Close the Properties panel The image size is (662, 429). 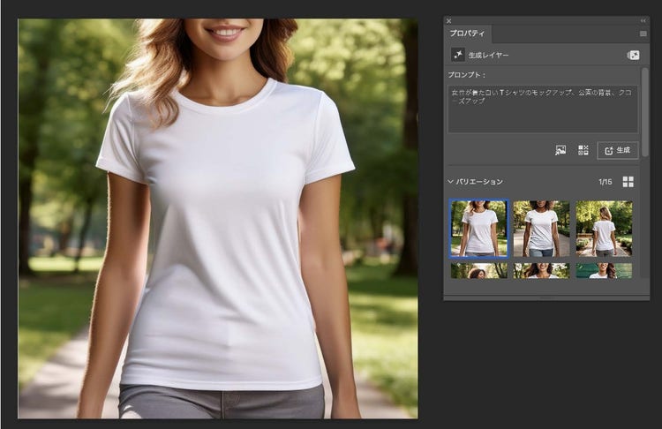(x=449, y=20)
